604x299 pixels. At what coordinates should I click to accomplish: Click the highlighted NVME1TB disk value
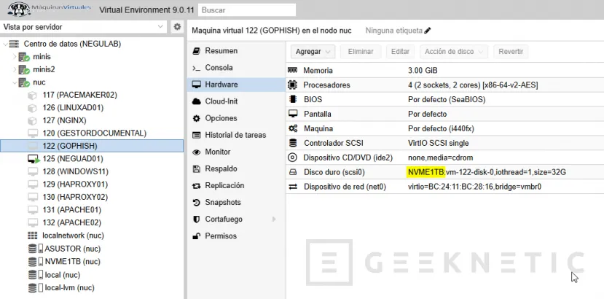(426, 172)
